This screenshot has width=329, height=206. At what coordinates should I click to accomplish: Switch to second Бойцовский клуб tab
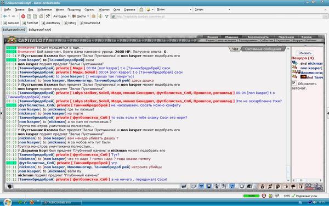(x=40, y=30)
